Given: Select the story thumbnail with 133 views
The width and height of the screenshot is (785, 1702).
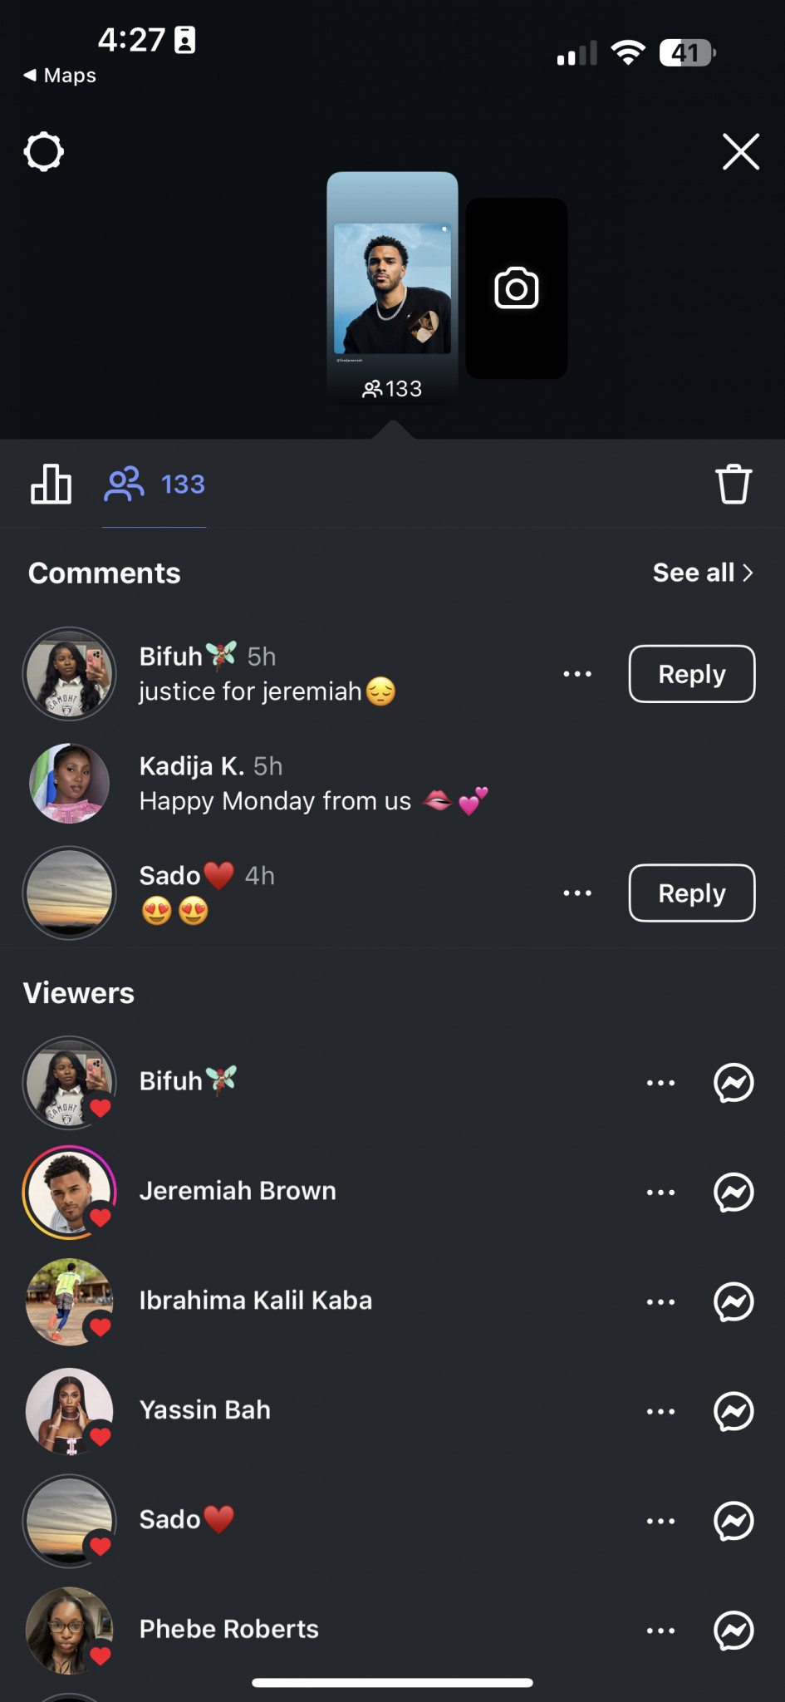Looking at the screenshot, I should point(392,288).
